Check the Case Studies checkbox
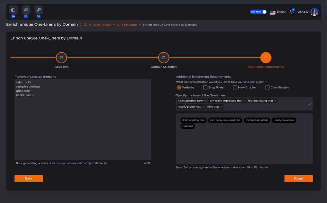Image resolution: width=327 pixels, height=203 pixels. pos(267,87)
